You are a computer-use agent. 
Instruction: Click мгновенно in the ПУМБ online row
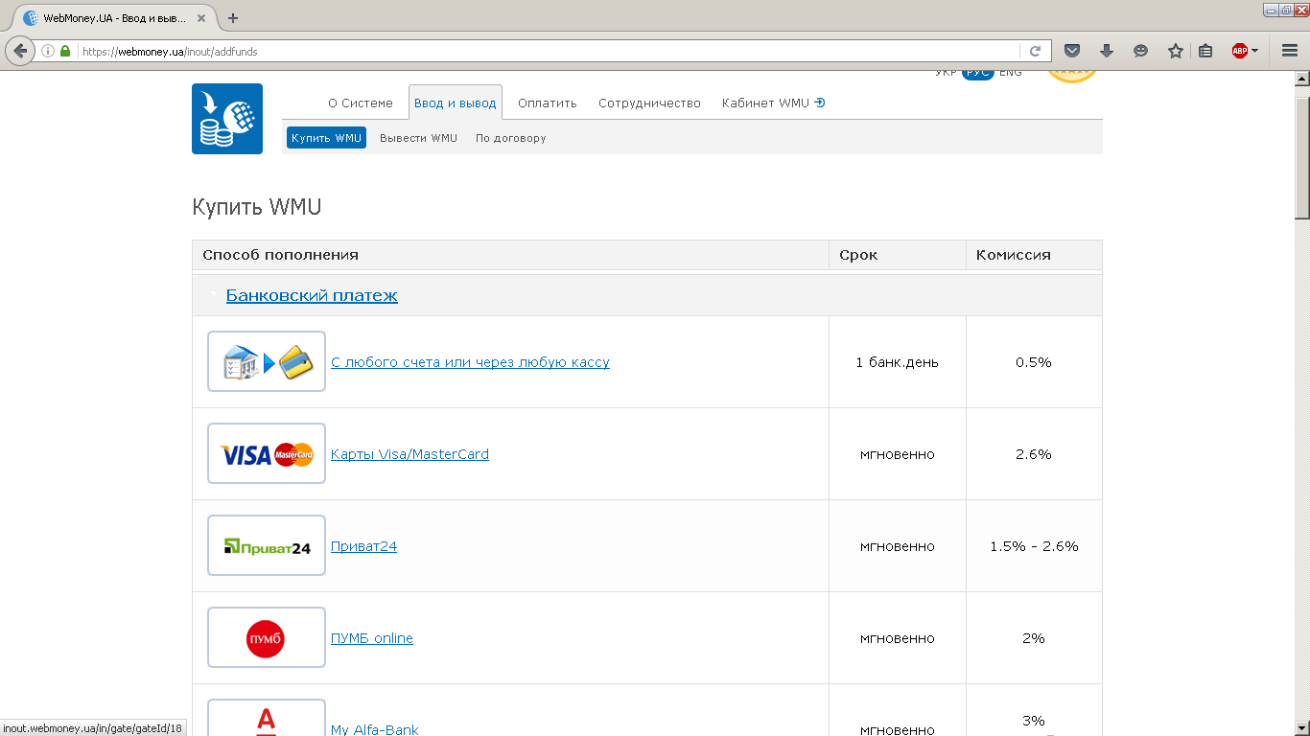pos(898,638)
